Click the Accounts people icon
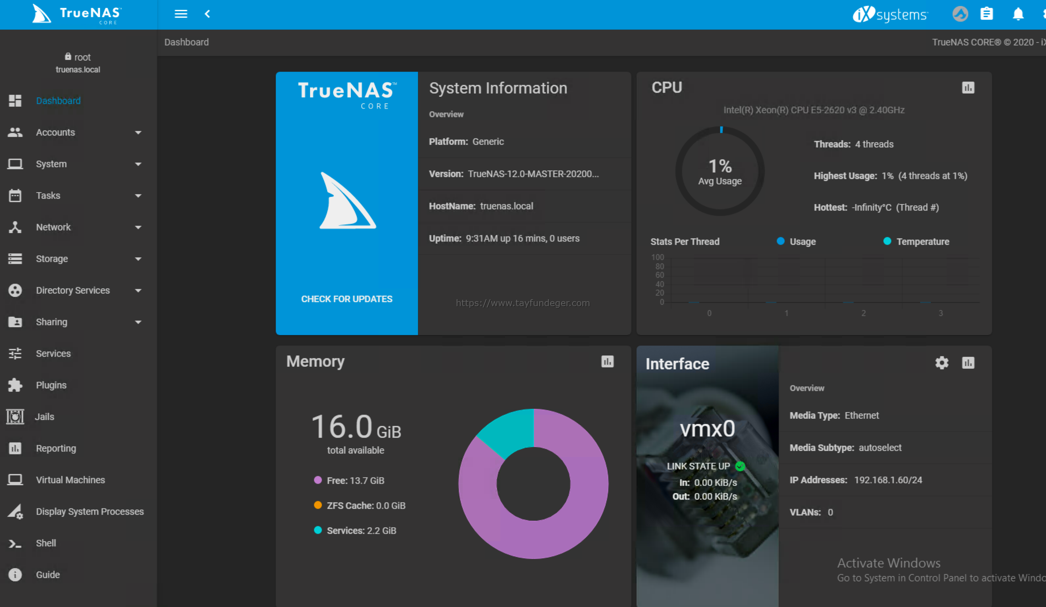This screenshot has width=1046, height=607. 15,132
